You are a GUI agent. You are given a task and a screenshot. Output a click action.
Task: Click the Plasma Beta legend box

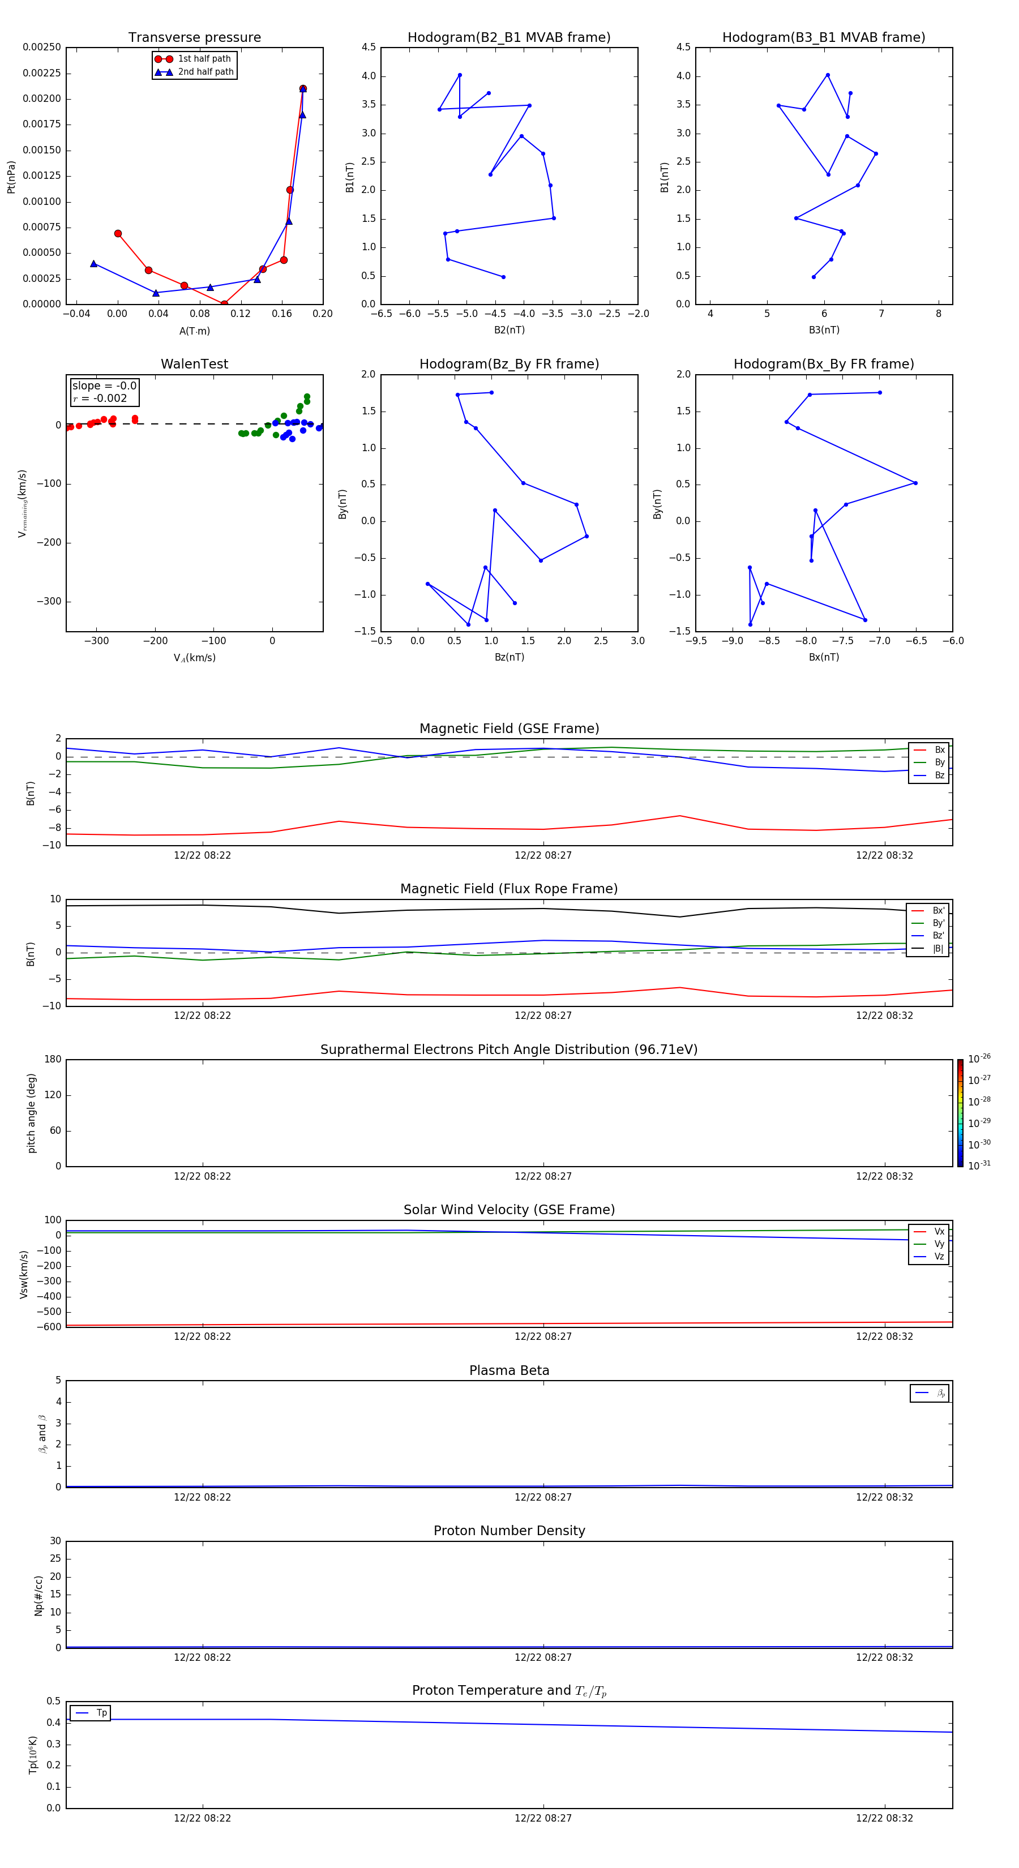[929, 1393]
